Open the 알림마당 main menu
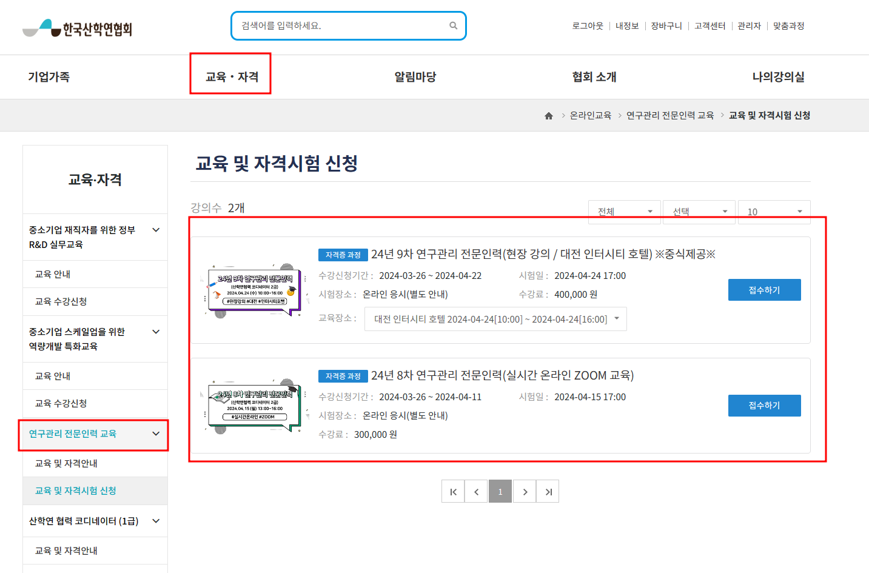The width and height of the screenshot is (869, 573). click(415, 76)
